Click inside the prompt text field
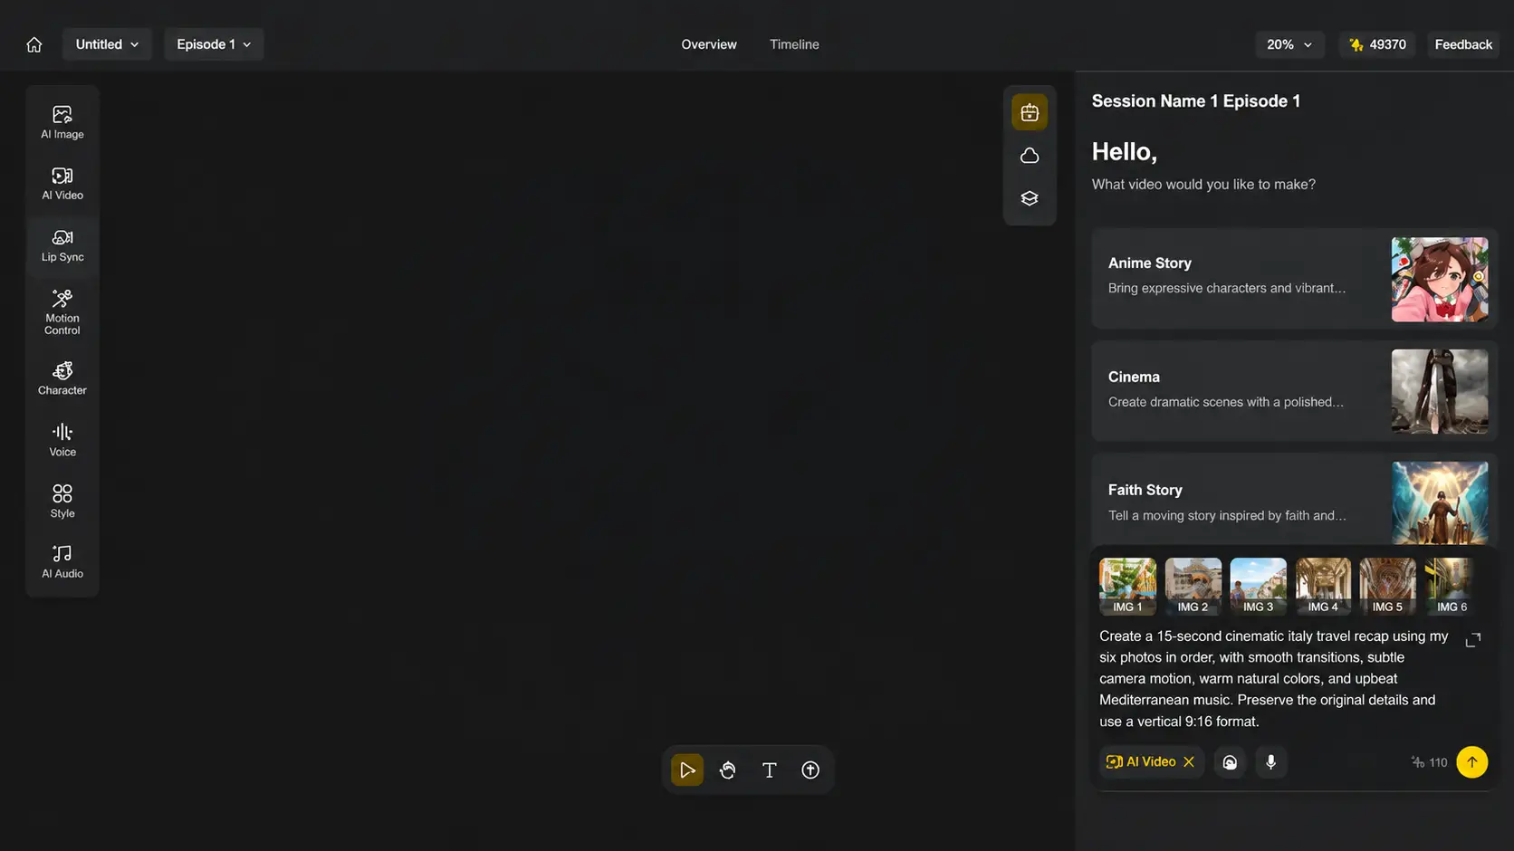Screen dimensions: 1514x851 point(1276,679)
